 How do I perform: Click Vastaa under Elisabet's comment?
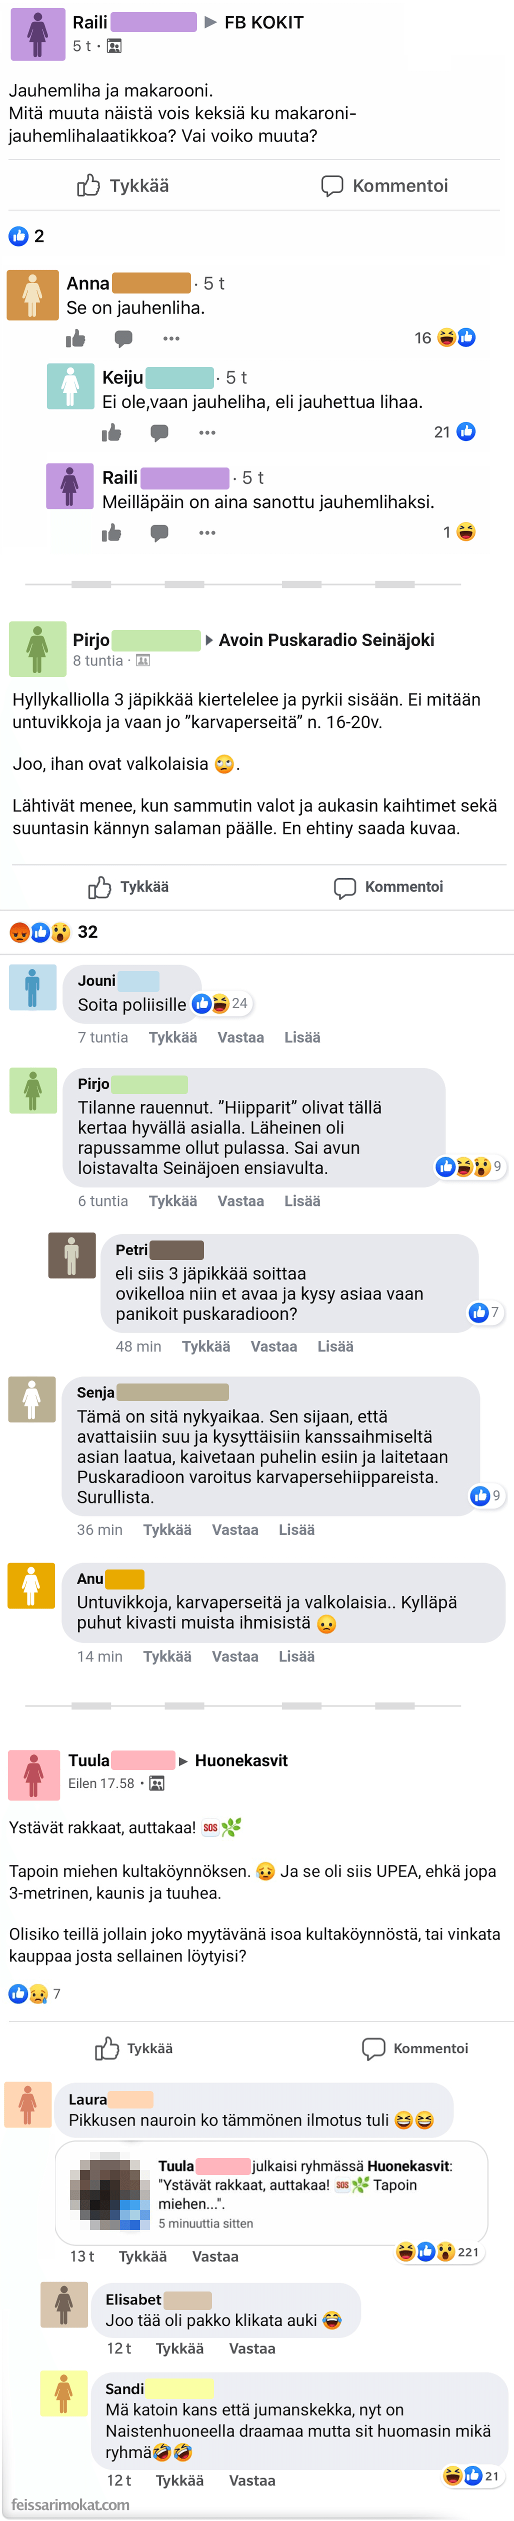coord(251,2349)
